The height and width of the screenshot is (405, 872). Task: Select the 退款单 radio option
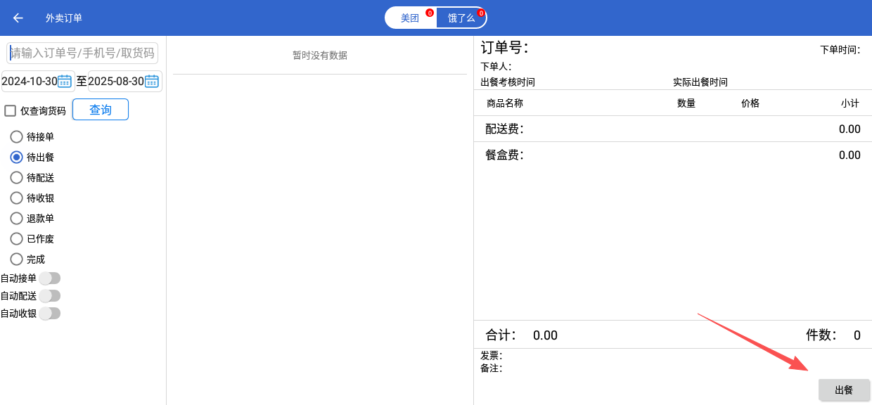(16, 219)
